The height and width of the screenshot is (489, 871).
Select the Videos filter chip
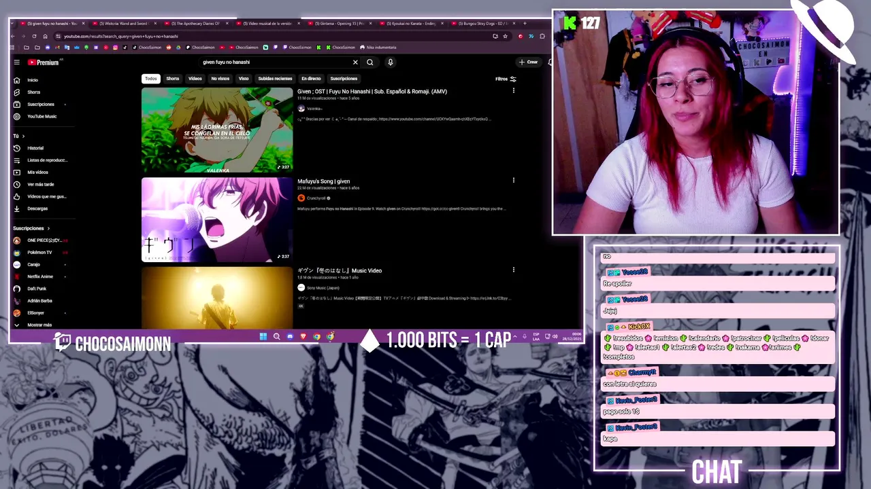[195, 79]
